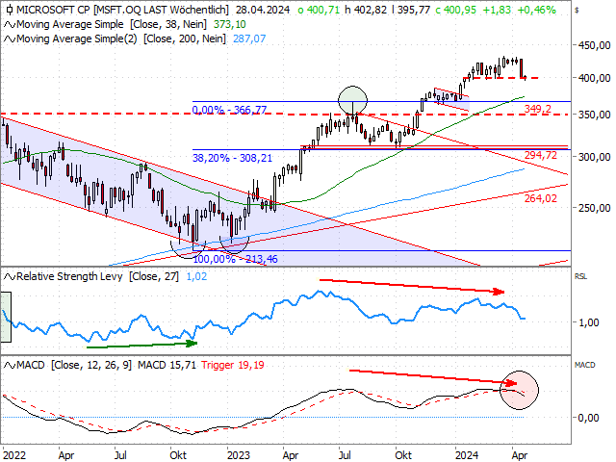Click the MACD value 15,71
This screenshot has height=462, width=616.
(x=183, y=366)
